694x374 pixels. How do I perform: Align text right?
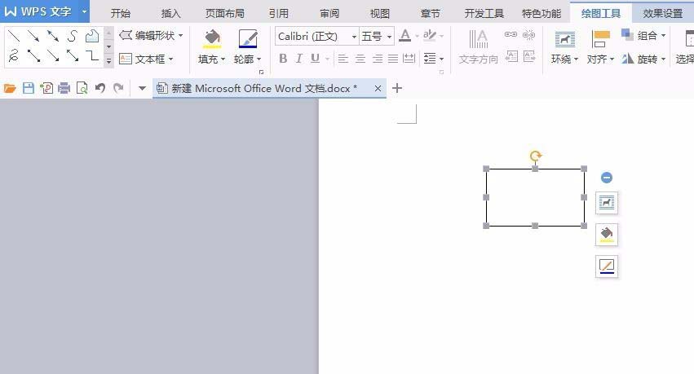pyautogui.click(x=377, y=59)
